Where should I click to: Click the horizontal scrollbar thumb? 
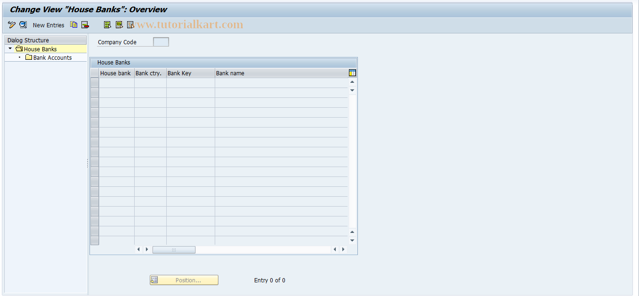174,249
